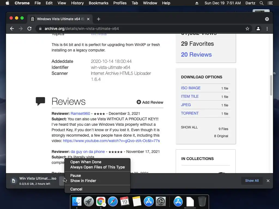Open the 20 Reviews link
Screen dimensions: 279x209
click(196, 54)
